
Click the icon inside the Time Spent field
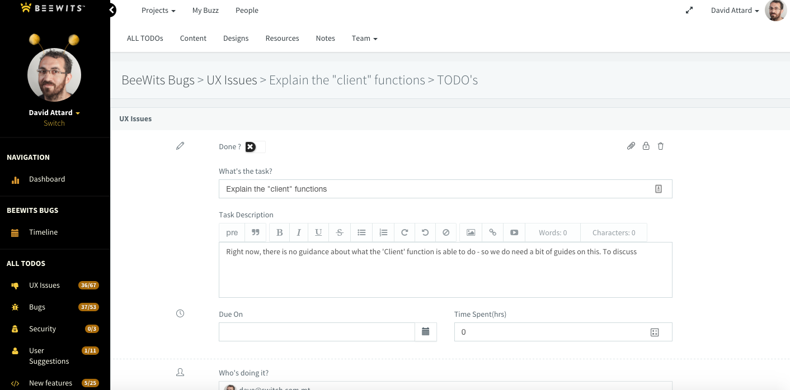pos(655,332)
